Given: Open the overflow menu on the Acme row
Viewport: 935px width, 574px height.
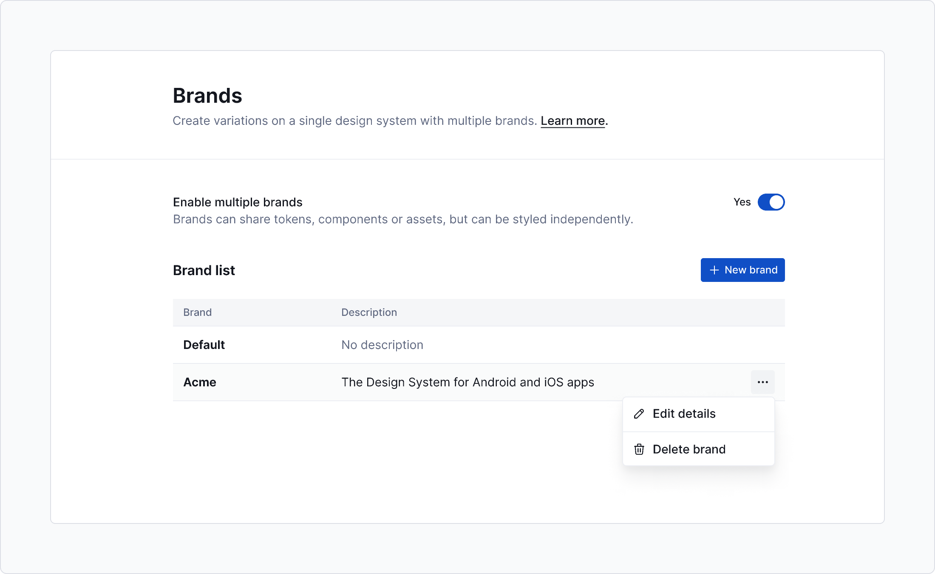Looking at the screenshot, I should click(x=763, y=382).
